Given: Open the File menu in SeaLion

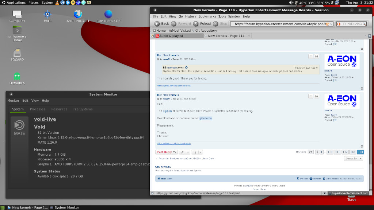Looking at the screenshot, I should click(x=156, y=16).
